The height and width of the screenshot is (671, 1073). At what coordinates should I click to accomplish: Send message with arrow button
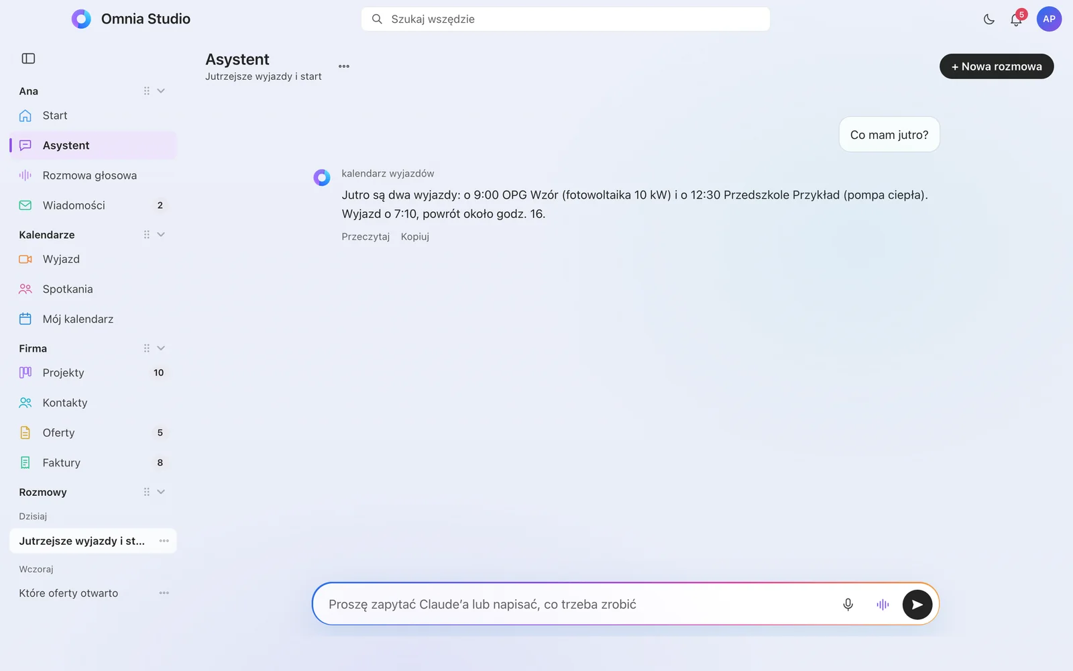pos(917,605)
